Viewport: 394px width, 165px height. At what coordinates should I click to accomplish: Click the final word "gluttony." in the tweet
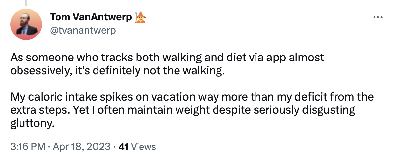coord(32,123)
